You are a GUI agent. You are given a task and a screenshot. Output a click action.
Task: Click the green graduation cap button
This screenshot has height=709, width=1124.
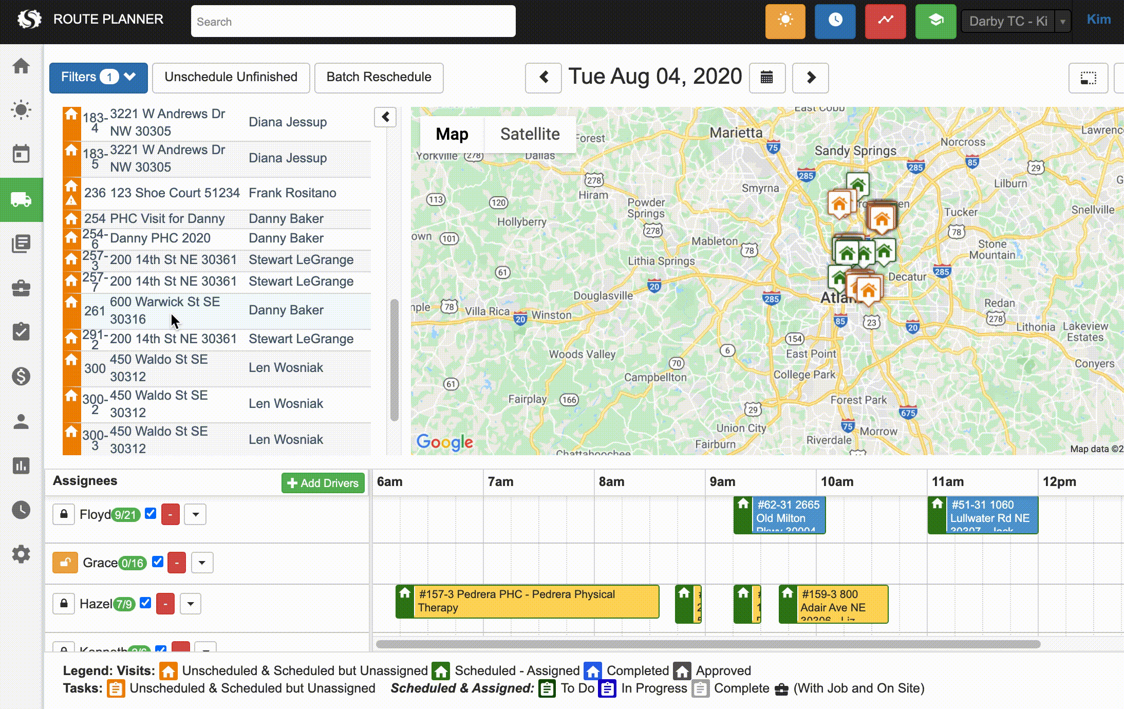point(935,21)
